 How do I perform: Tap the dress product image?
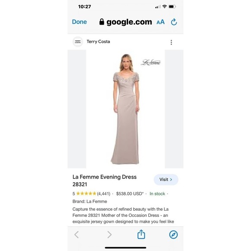click(125, 109)
